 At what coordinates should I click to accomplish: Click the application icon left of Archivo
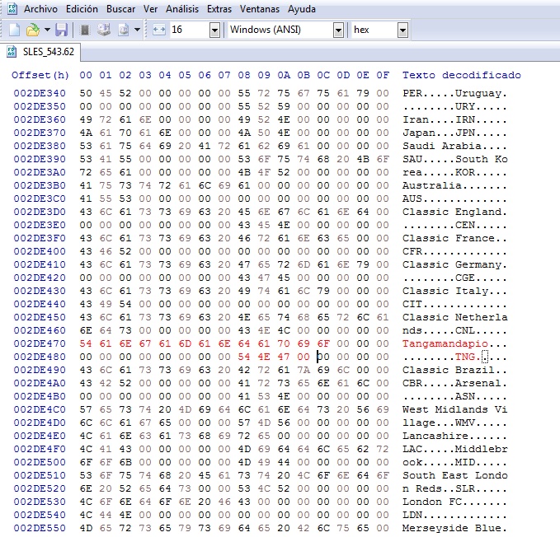(12, 8)
